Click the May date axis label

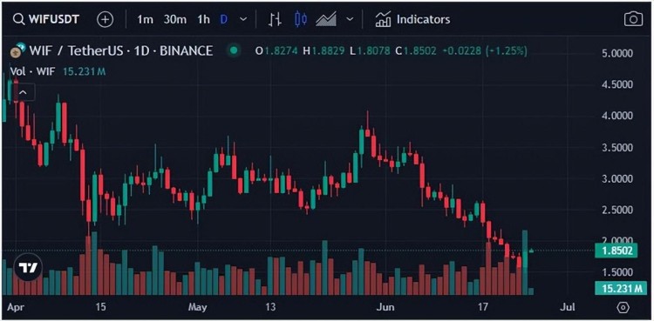tap(198, 308)
